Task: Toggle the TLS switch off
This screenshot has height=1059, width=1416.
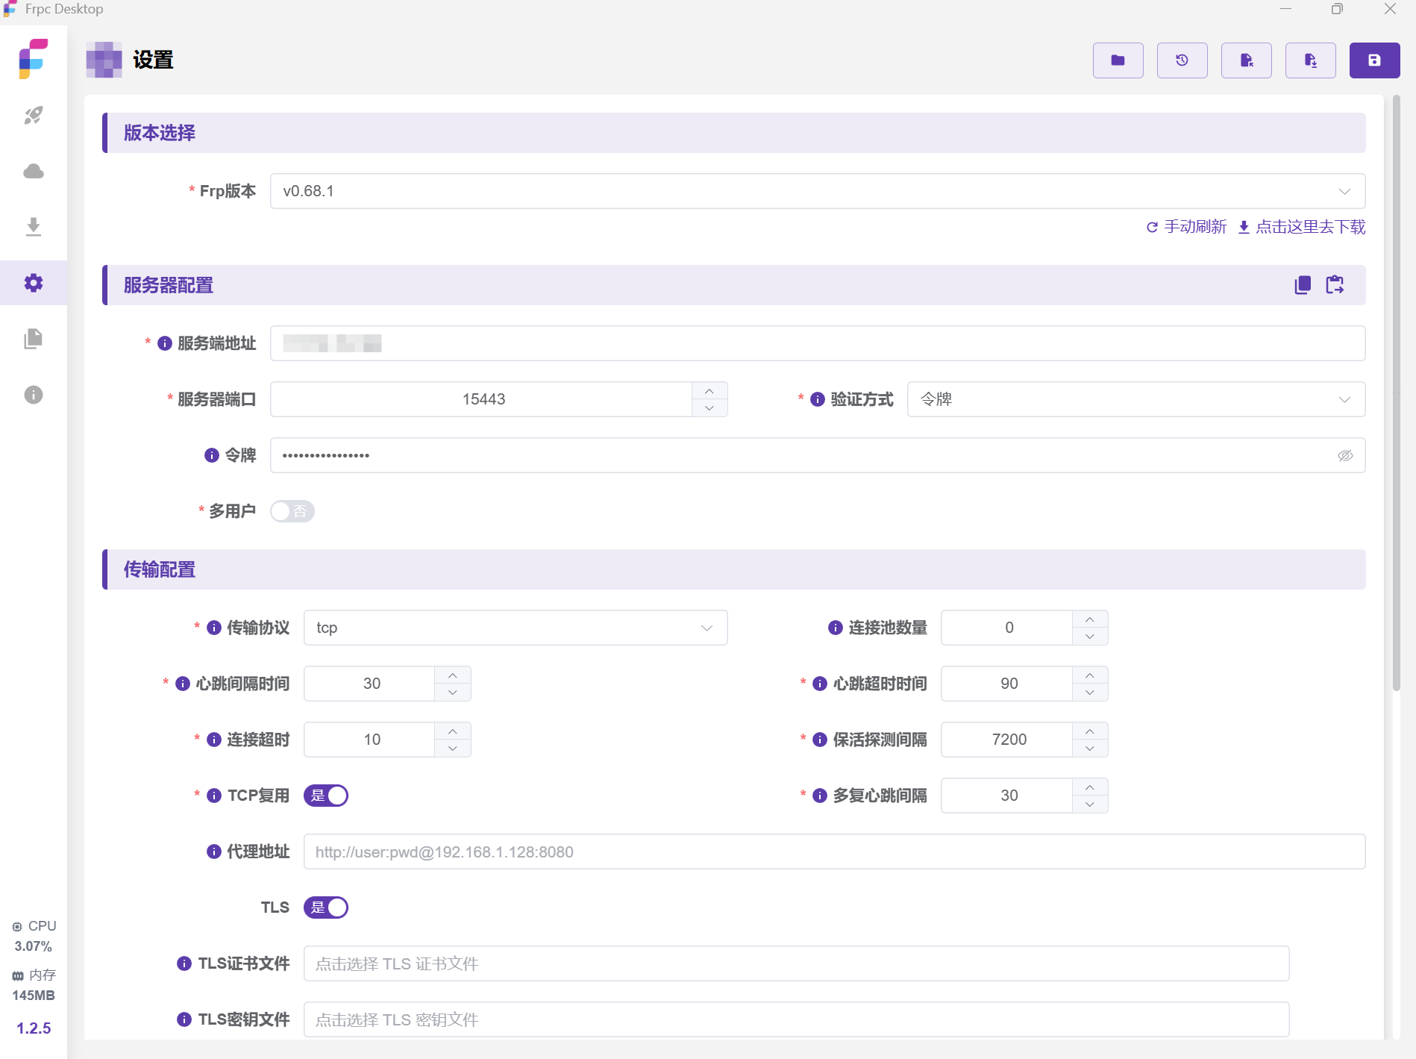Action: 326,908
